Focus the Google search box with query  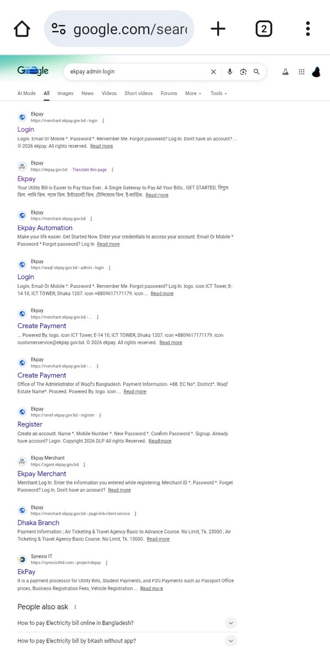(139, 72)
